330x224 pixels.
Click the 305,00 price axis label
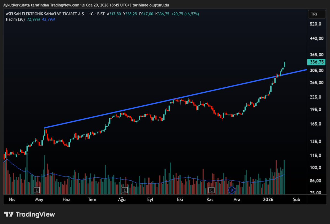coord(317,70)
